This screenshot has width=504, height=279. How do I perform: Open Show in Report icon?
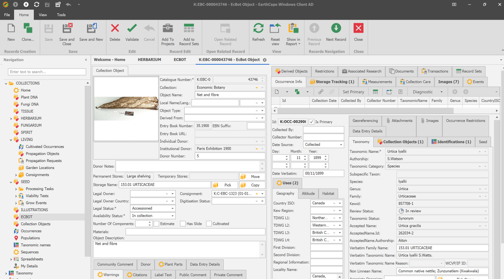click(x=293, y=28)
